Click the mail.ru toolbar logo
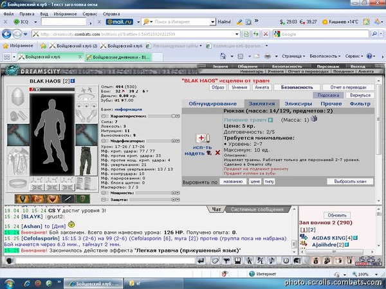The image size is (386, 289). 120,22
